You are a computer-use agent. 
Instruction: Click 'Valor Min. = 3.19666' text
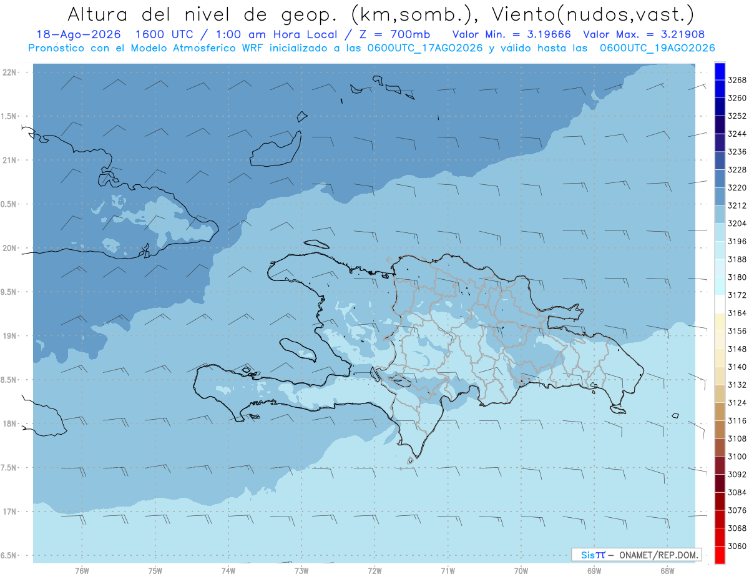point(511,34)
